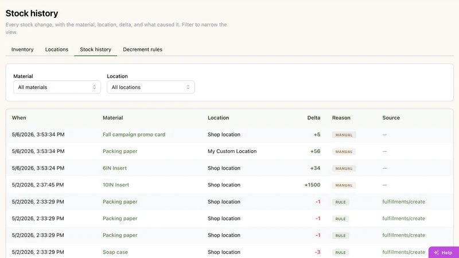The image size is (459, 258).
Task: Click the +56 delta value
Action: tap(315, 151)
